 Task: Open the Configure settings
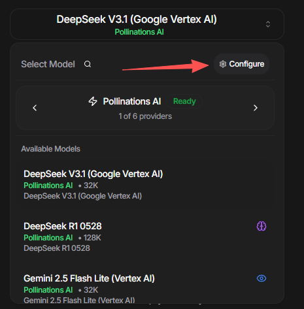241,64
